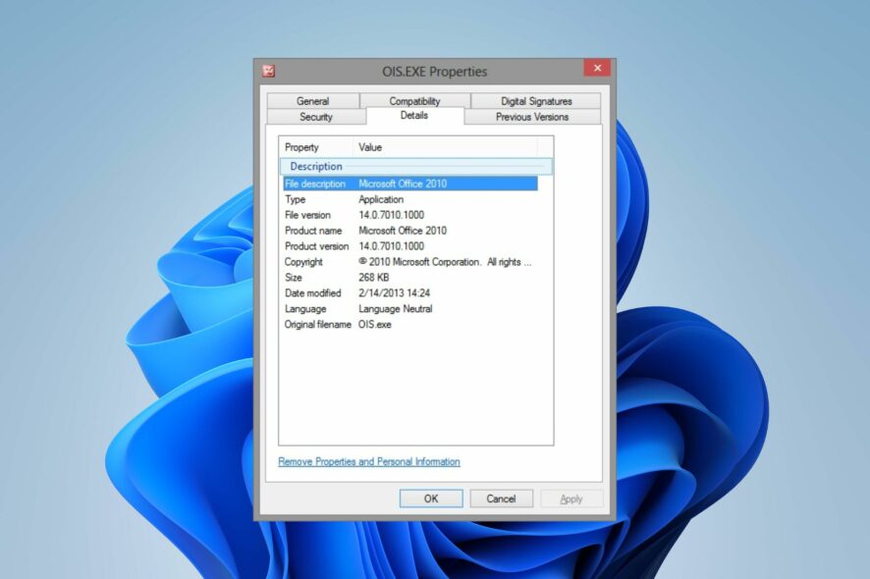Viewport: 870px width, 579px height.
Task: Select the File description row
Action: click(x=410, y=184)
